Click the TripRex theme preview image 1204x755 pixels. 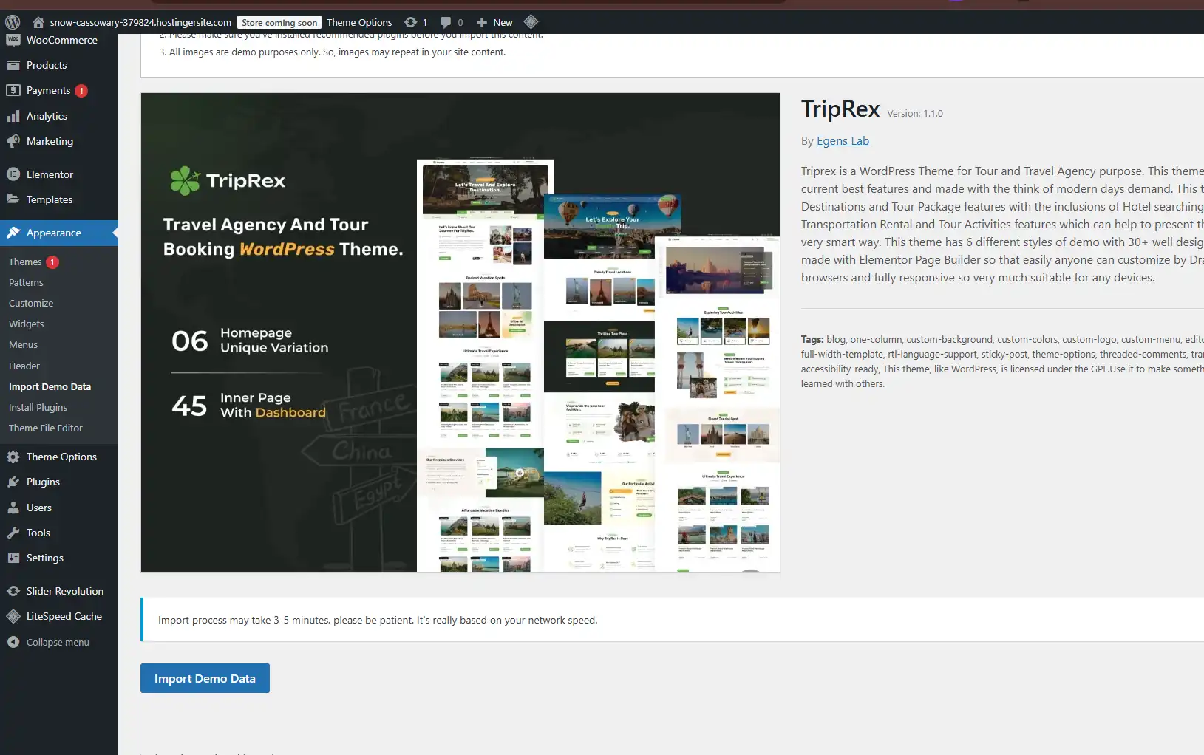(460, 332)
